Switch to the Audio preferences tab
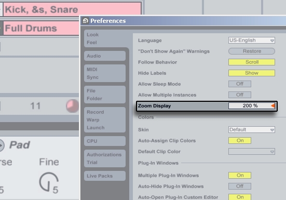 coord(105,56)
